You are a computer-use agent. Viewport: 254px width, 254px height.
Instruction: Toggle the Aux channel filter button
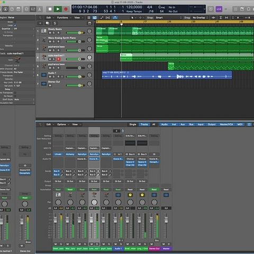point(183,124)
